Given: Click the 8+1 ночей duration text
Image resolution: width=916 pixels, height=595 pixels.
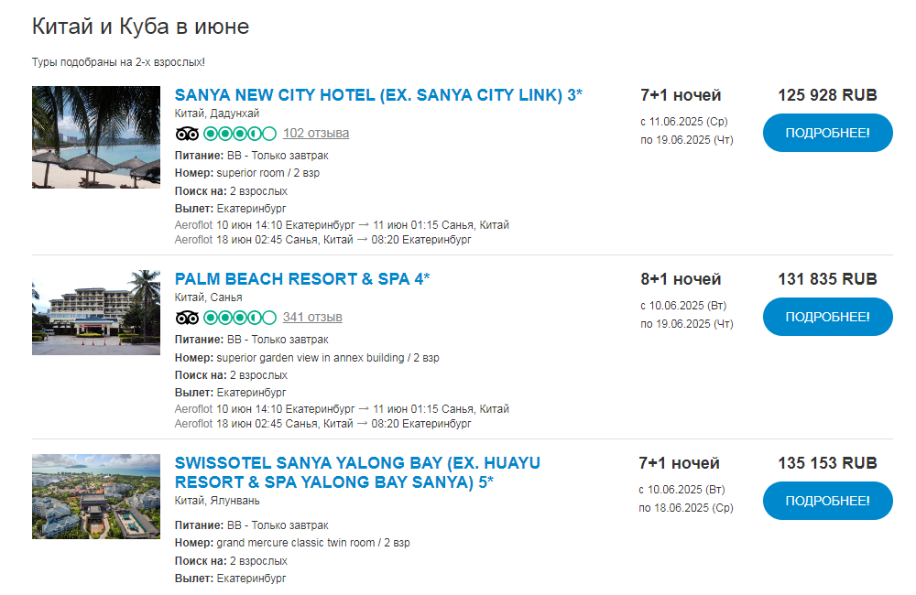Looking at the screenshot, I should point(681,279).
